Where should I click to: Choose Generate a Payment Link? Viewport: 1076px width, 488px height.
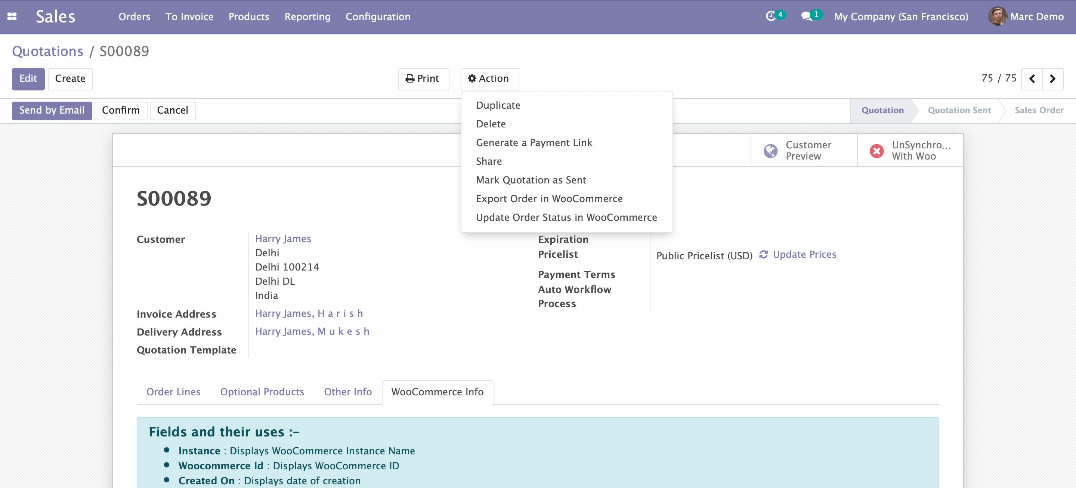coord(534,143)
